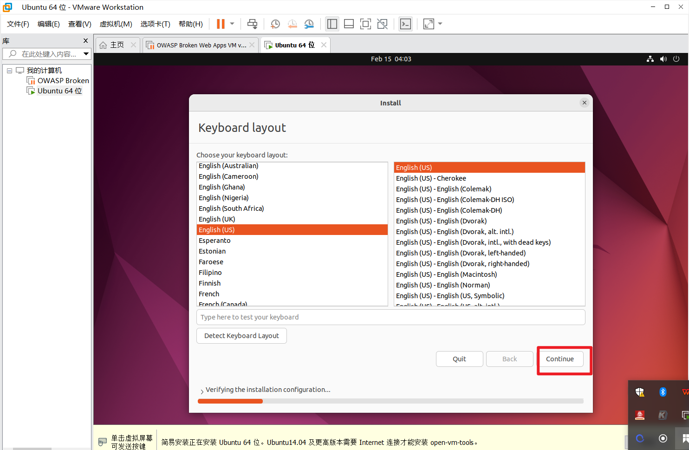Image resolution: width=689 pixels, height=450 pixels.
Task: Click the white record circle tray icon
Action: (663, 438)
